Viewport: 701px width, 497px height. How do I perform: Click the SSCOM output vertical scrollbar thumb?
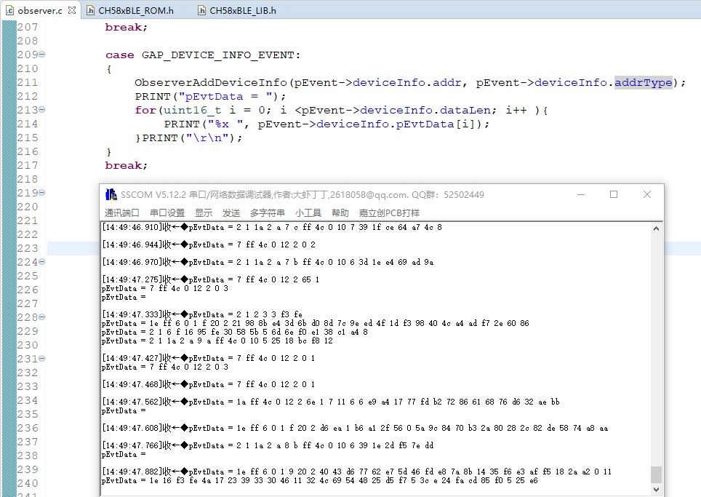point(656,474)
